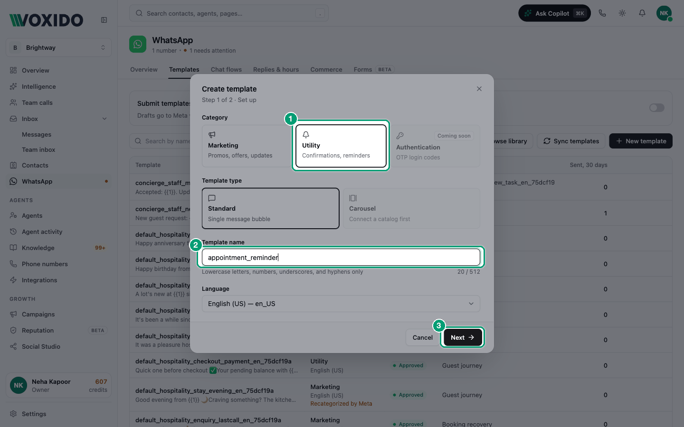Click the Sent, 30 days column header
This screenshot has width=684, height=427.
pos(589,165)
